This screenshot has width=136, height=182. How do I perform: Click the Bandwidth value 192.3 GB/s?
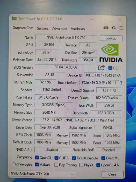pos(106,113)
